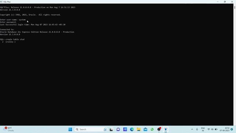This screenshot has height=133, width=236.
Task: Click the 'Last Successful login time' line
Action: point(33,25)
